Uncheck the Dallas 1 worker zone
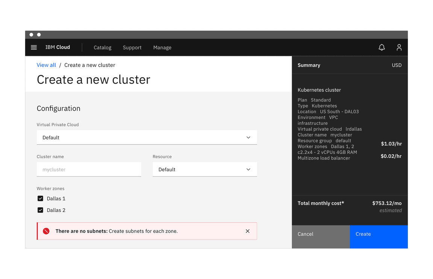433x279 pixels. 41,198
